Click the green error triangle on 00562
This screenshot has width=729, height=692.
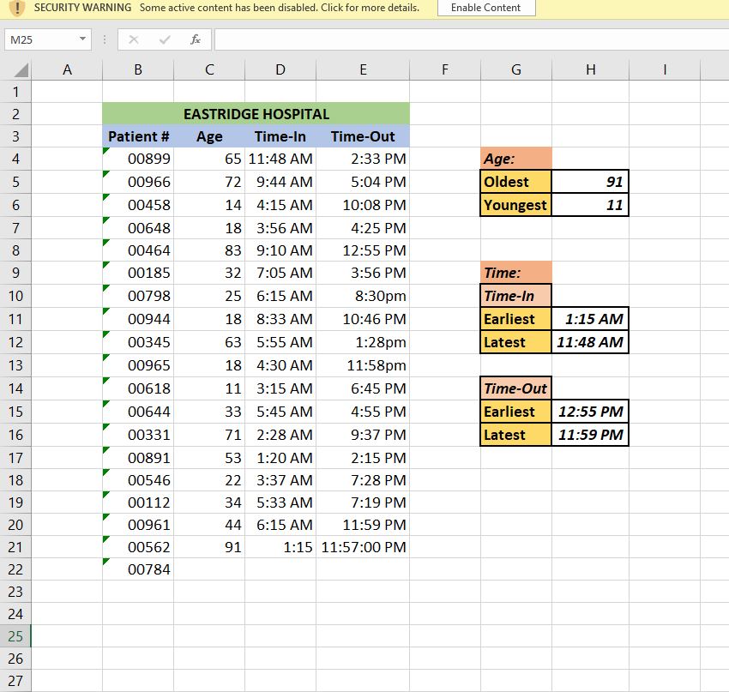pyautogui.click(x=106, y=539)
